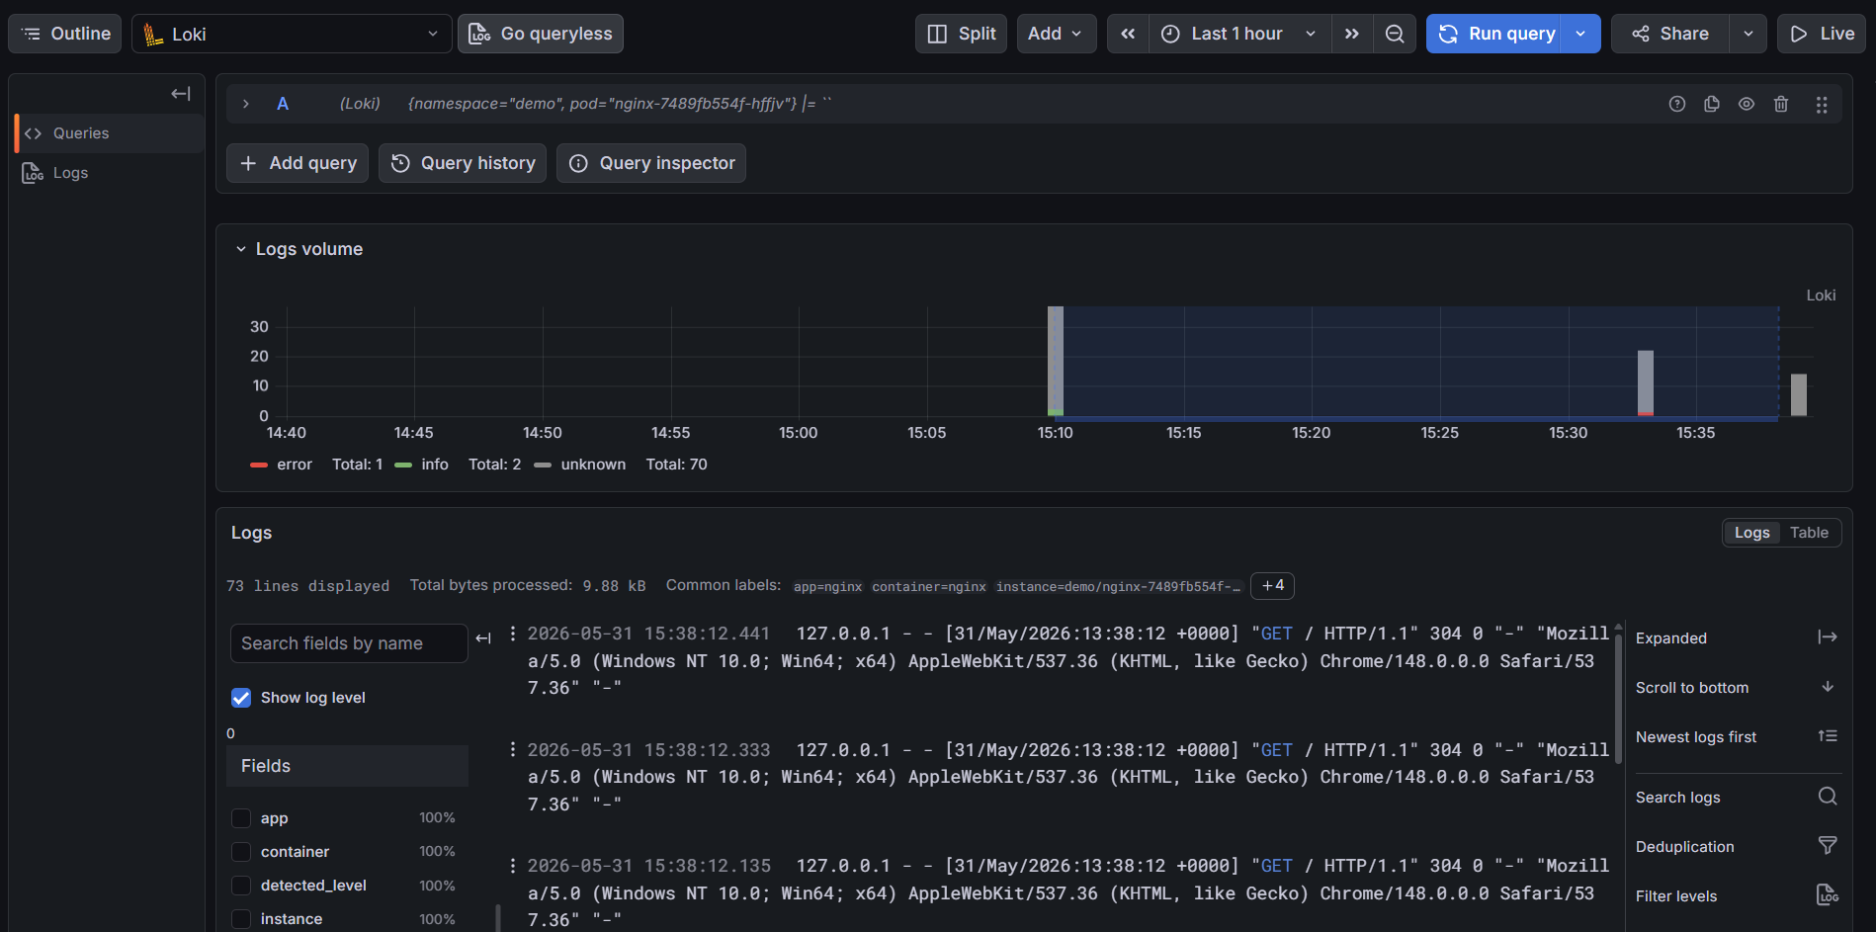
Task: Share the Explore link
Action: click(x=1670, y=34)
